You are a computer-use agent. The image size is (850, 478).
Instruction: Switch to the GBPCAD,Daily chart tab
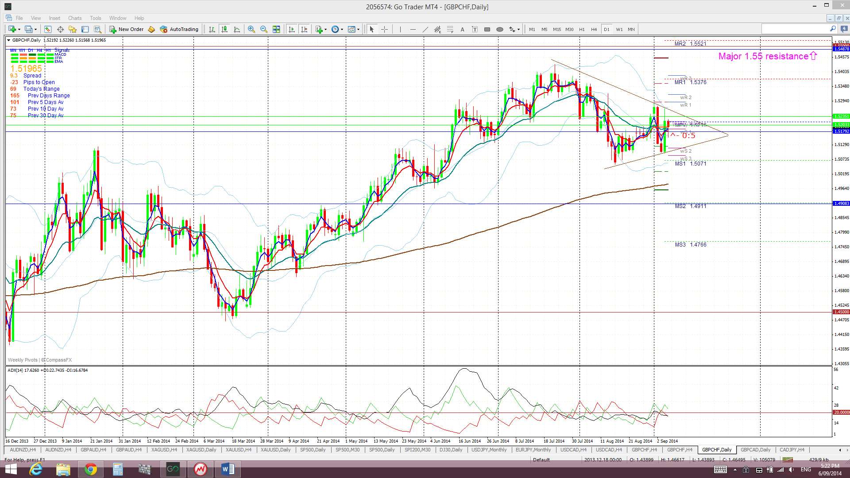point(755,450)
